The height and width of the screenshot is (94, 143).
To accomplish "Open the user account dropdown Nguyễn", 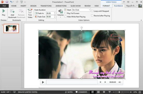I will tap(132, 6).
